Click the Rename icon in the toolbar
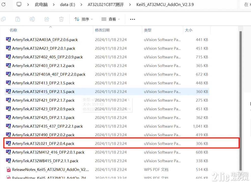Image resolution: width=251 pixels, height=183 pixels. point(32,19)
